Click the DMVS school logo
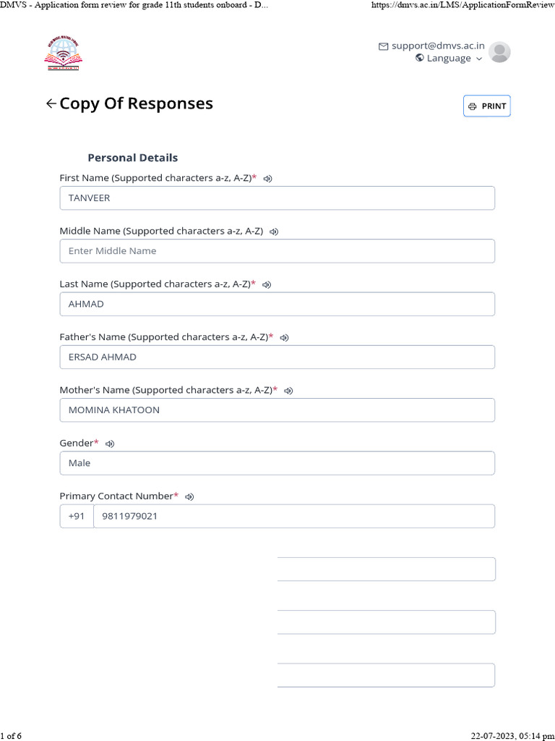Viewport: 555px width, 741px height. pos(64,54)
